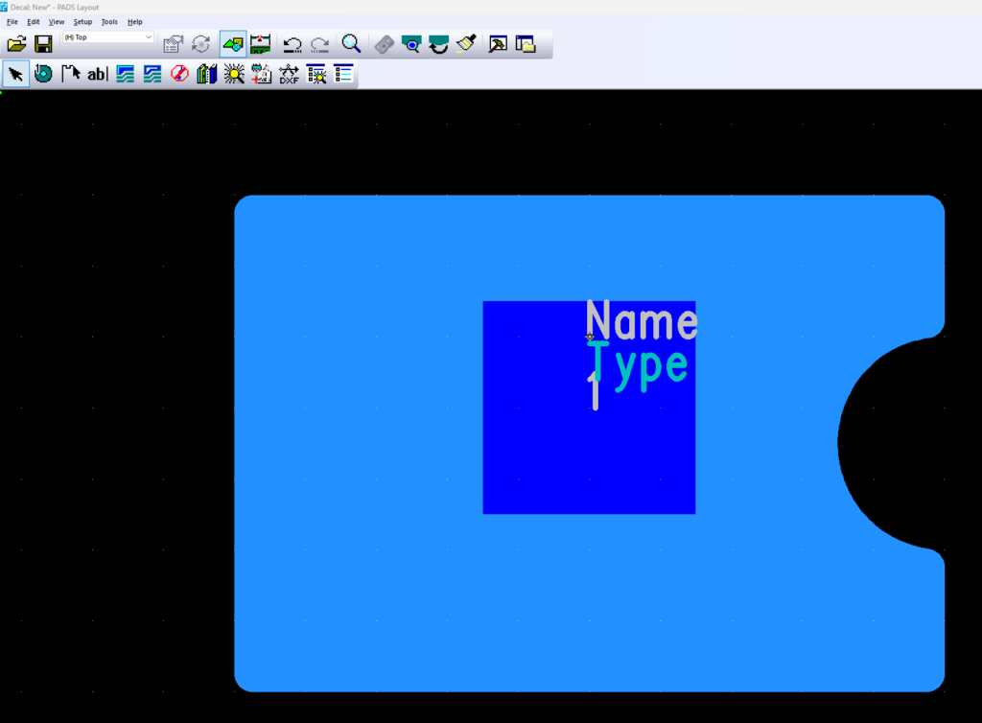Save the decal with the floppy disk icon
The height and width of the screenshot is (723, 982).
(43, 44)
